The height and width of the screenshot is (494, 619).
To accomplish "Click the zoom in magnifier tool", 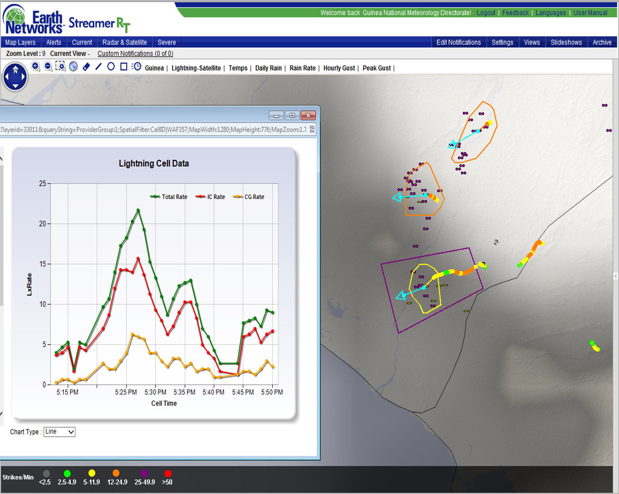I will pyautogui.click(x=35, y=66).
